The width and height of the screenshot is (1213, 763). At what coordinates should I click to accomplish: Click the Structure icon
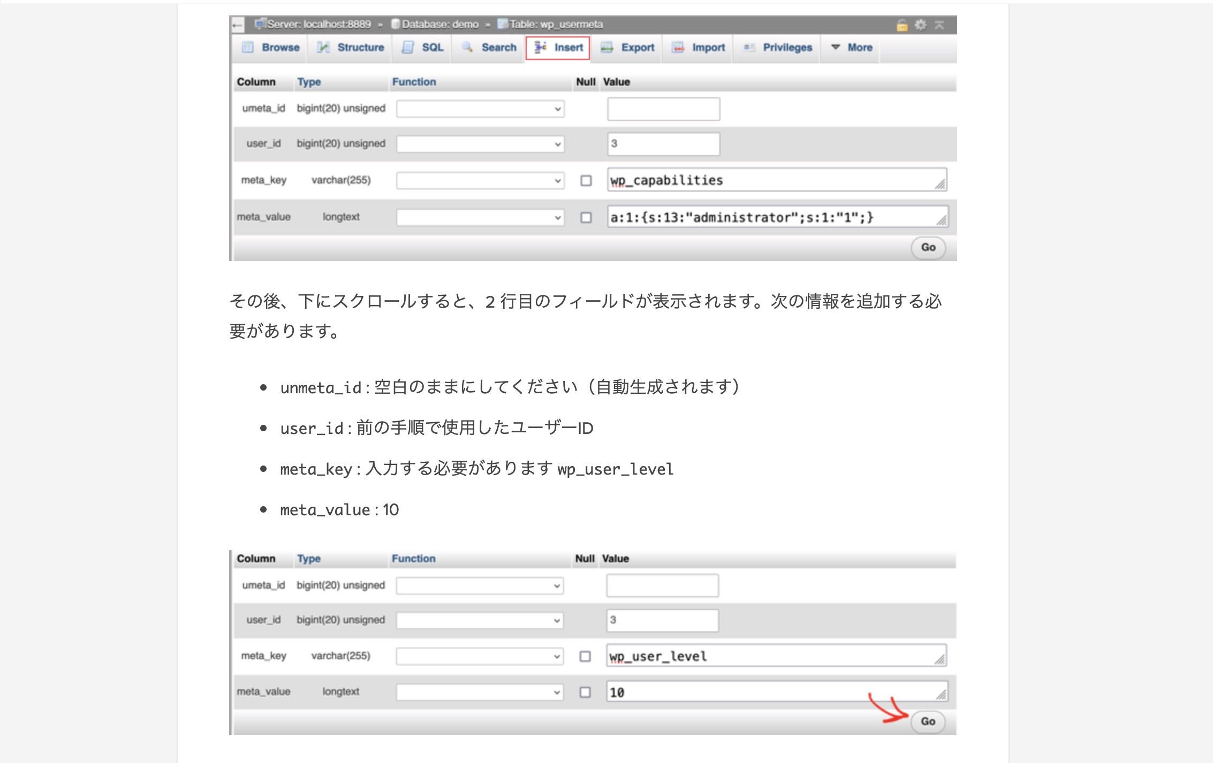coord(323,48)
